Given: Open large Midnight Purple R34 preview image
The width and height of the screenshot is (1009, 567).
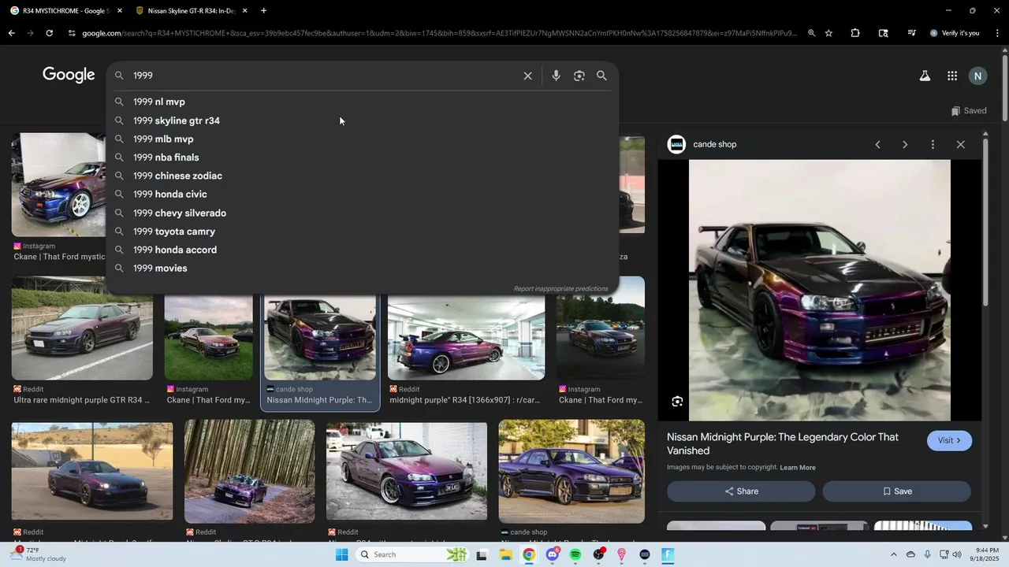Looking at the screenshot, I should 820,291.
